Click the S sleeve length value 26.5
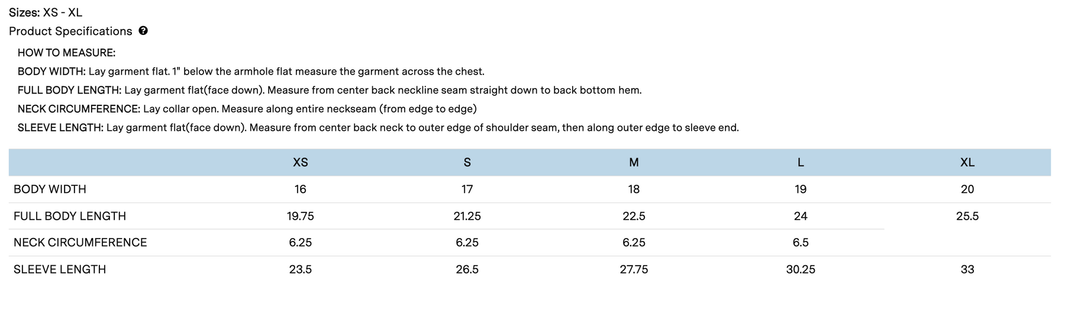1065x309 pixels. coord(467,269)
